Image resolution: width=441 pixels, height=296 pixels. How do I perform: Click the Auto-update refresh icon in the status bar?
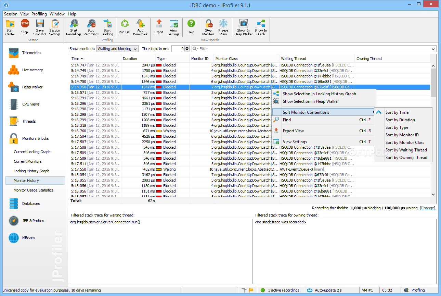(x=310, y=290)
